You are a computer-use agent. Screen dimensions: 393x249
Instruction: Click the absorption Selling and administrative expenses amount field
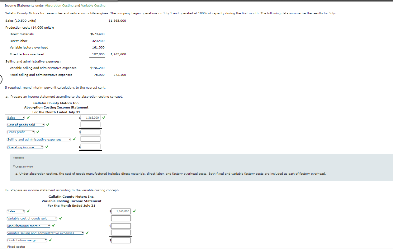(x=90, y=139)
